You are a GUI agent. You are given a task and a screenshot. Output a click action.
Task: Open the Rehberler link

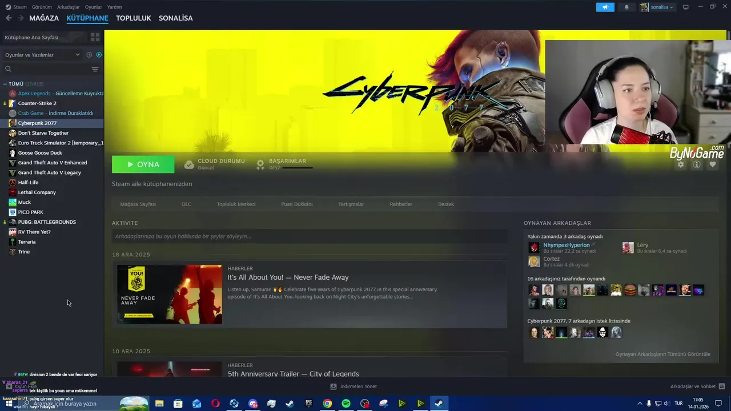click(x=401, y=204)
